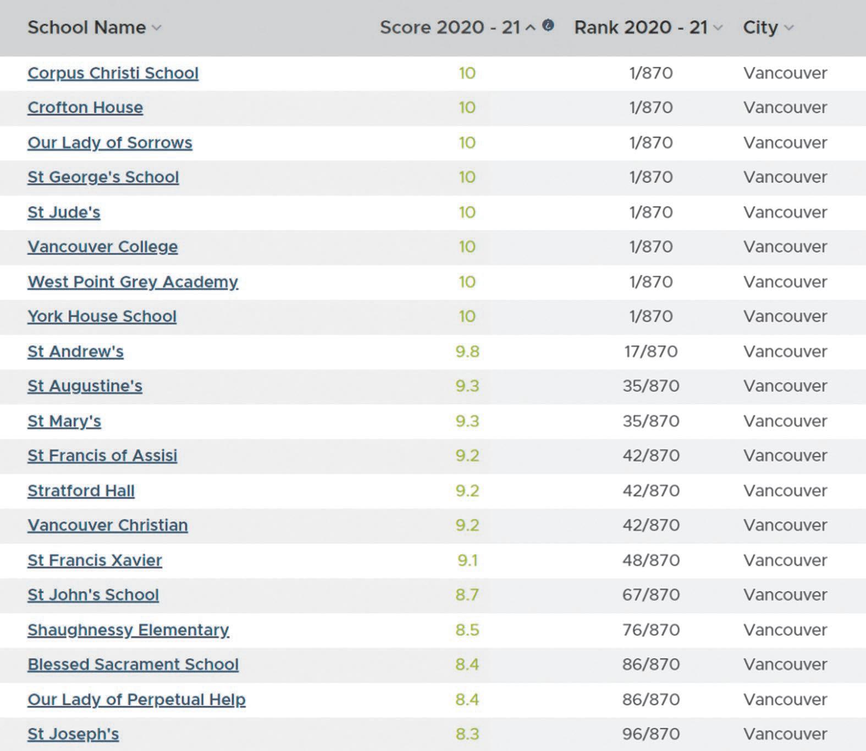
Task: Select the 48/870 rank value
Action: (651, 560)
